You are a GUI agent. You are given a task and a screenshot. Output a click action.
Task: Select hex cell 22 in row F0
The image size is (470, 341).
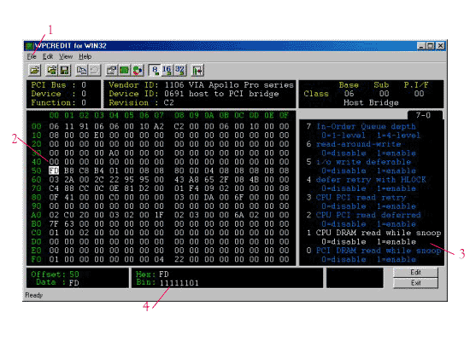(179, 259)
